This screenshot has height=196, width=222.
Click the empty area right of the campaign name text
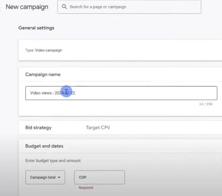[146, 93]
